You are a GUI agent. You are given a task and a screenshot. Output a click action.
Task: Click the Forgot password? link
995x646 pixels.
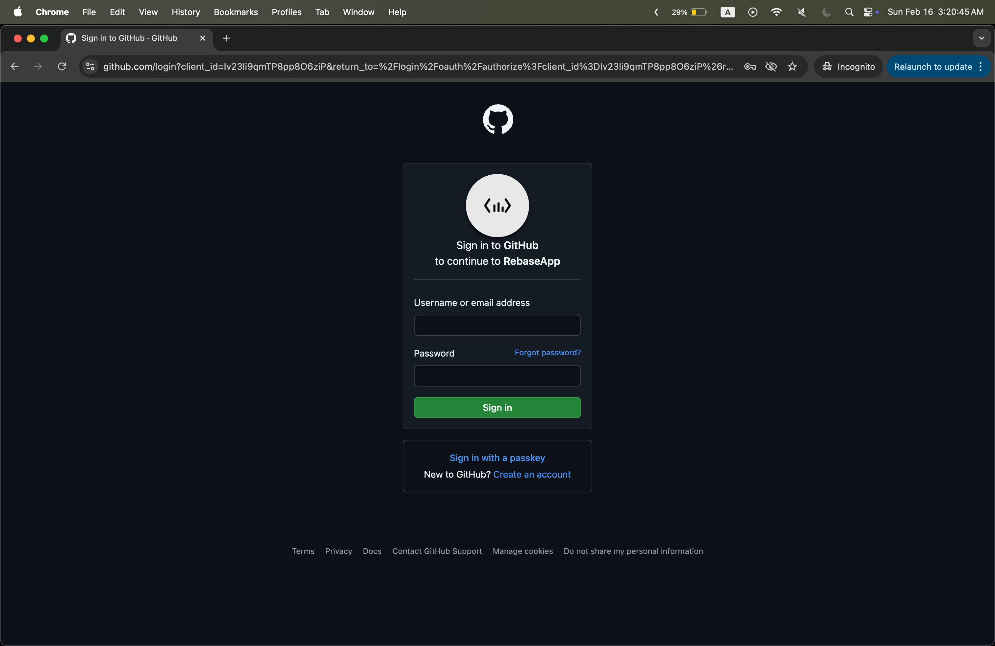[547, 352]
